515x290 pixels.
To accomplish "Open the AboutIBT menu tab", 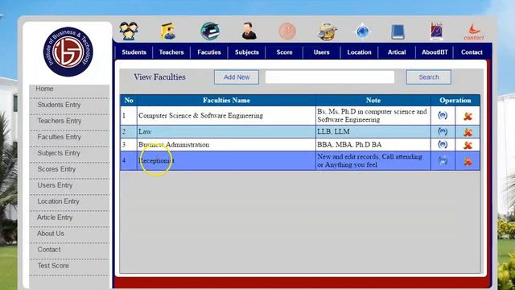I will (x=435, y=52).
